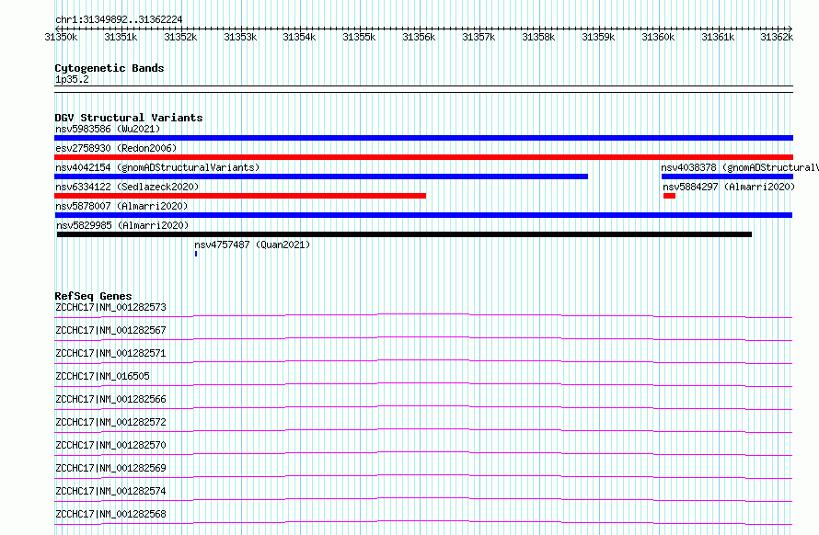Click the 31358k ruler tick label
Screen dimensions: 819x535
click(x=538, y=37)
